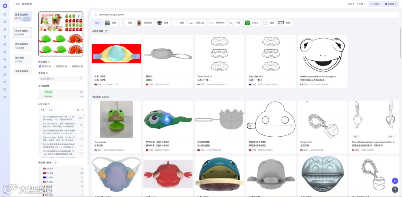
Task: Select 实物图检测 radio button
Action: (x=54, y=66)
